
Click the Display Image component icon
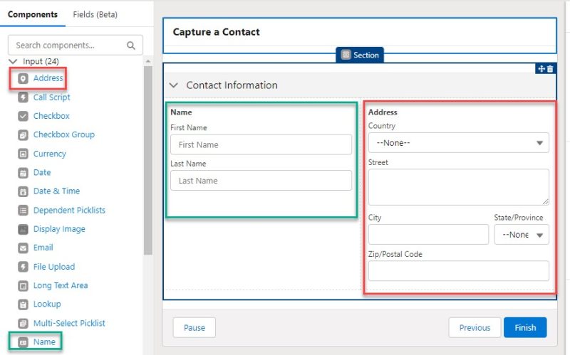pos(22,229)
